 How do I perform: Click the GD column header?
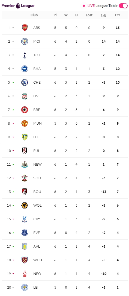point(104,15)
